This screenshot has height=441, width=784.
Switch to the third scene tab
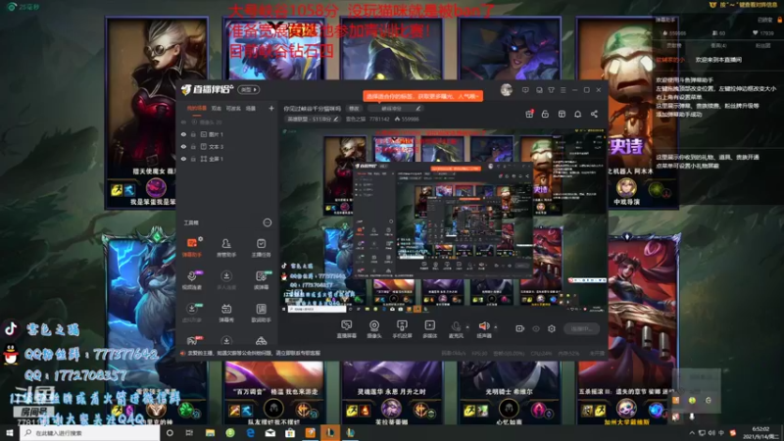(x=233, y=108)
